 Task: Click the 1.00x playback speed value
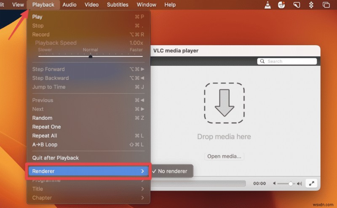click(x=136, y=43)
